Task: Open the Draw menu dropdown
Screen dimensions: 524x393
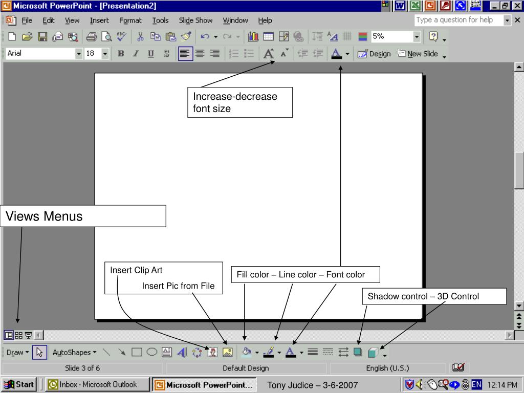Action: pos(18,352)
